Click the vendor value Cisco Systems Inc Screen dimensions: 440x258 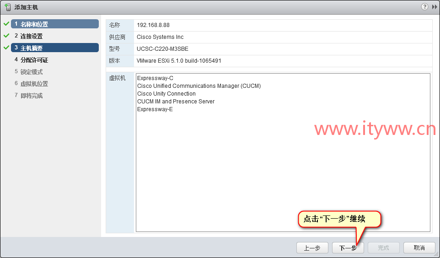click(x=160, y=37)
